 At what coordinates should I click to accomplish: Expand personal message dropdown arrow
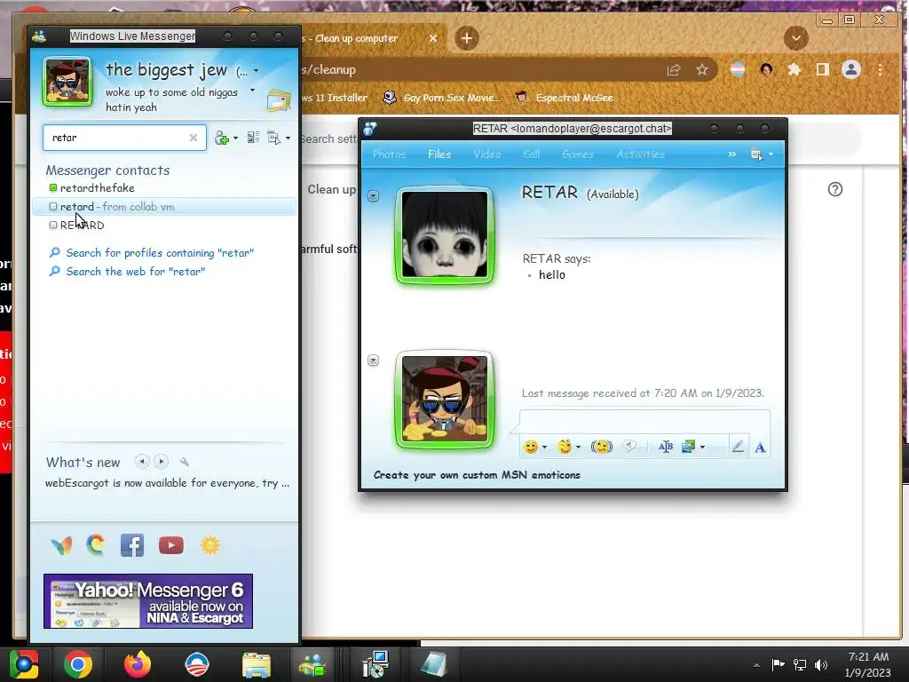click(x=252, y=91)
